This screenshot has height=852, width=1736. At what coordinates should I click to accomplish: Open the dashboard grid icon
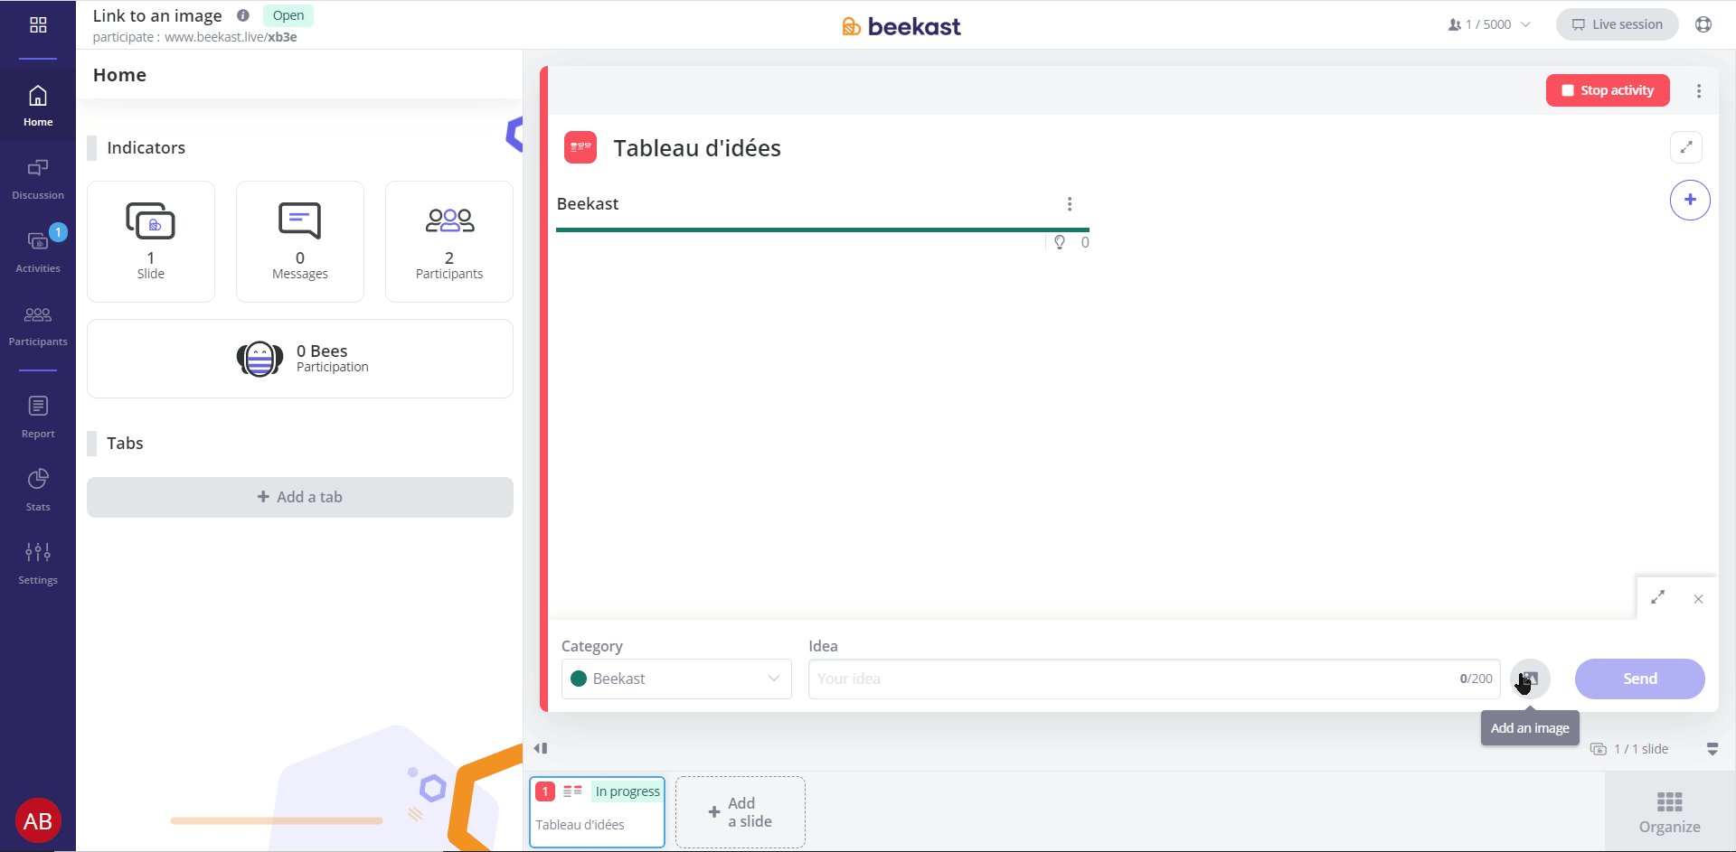tap(38, 25)
